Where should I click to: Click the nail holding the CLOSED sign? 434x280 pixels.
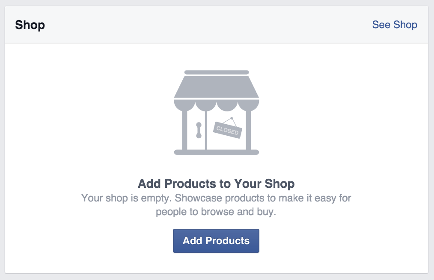tap(232, 118)
